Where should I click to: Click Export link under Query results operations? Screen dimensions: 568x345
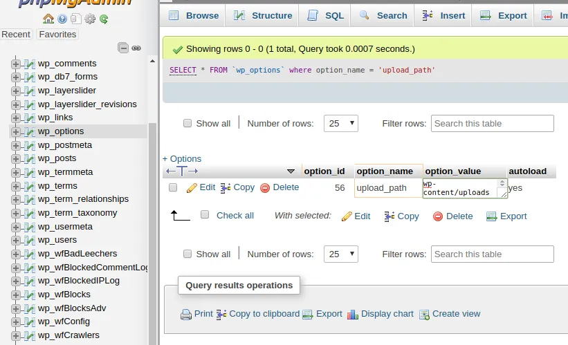coord(329,313)
